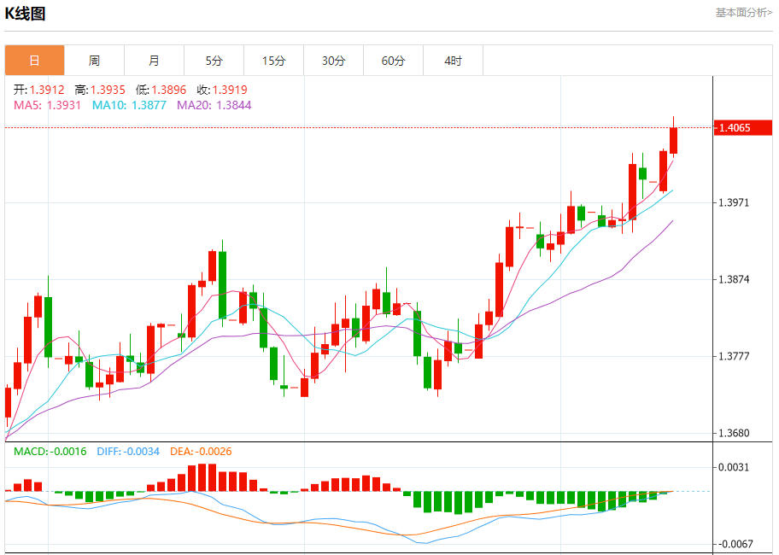Click the MACD indicator value label
779x555 pixels.
(x=50, y=452)
